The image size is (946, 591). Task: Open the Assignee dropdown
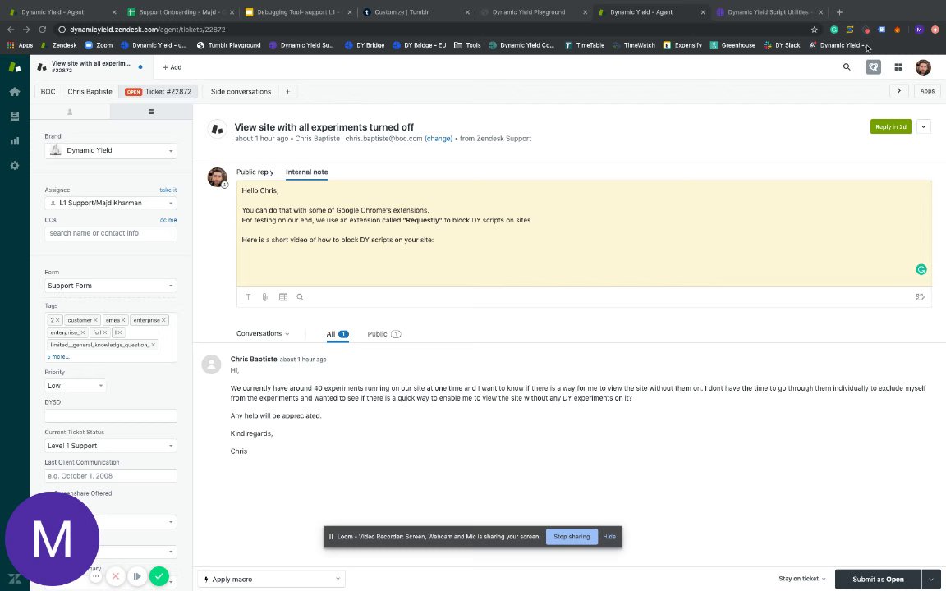pyautogui.click(x=111, y=203)
